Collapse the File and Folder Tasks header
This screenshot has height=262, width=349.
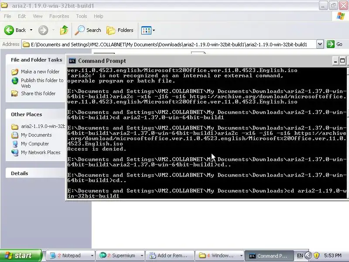point(37,60)
